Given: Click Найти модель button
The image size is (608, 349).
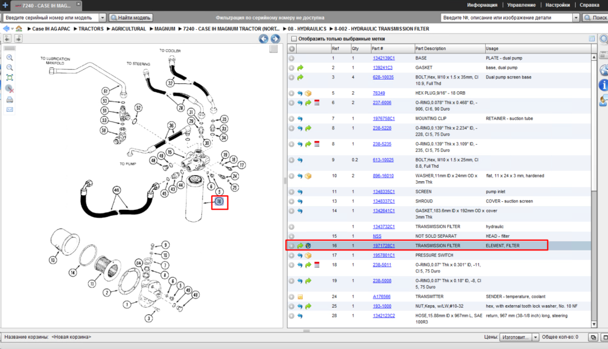Looking at the screenshot, I should [x=131, y=18].
